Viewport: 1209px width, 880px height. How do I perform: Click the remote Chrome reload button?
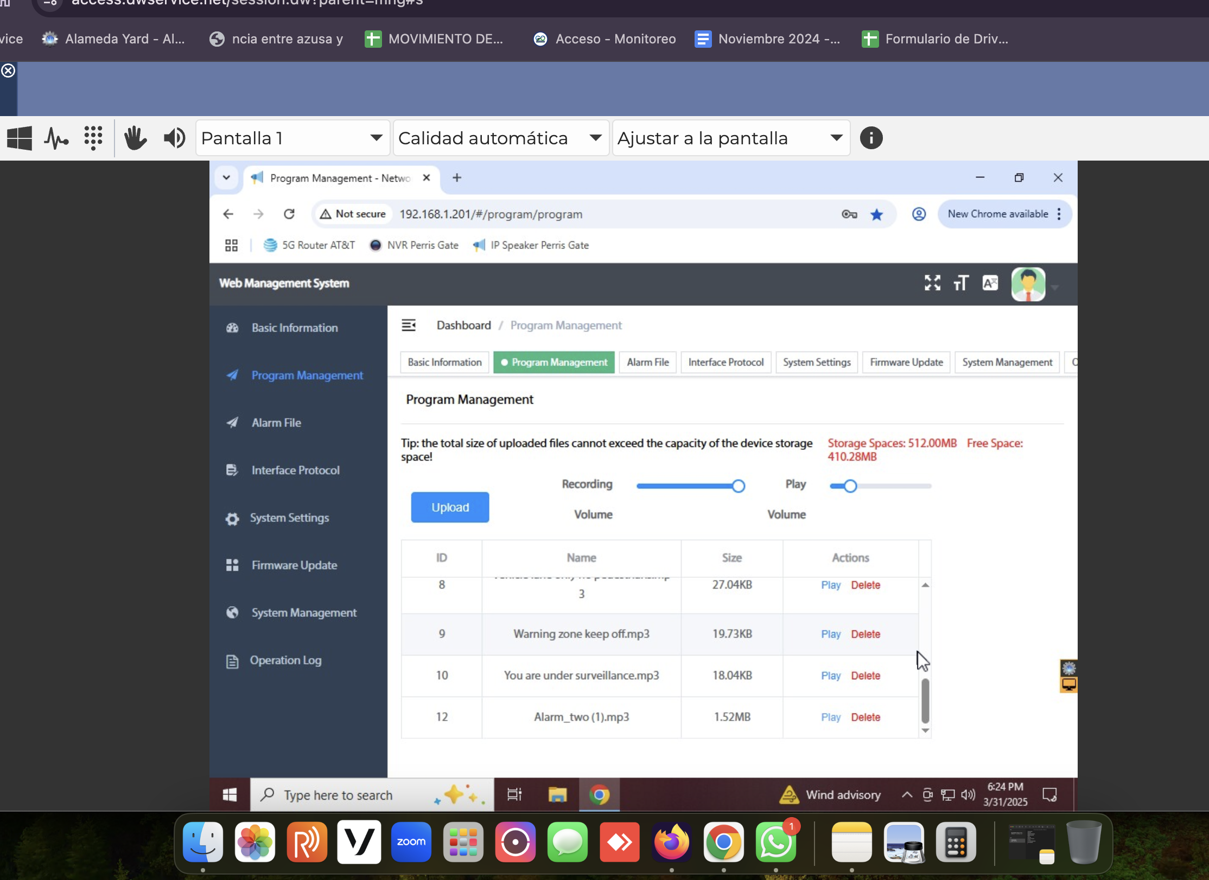pos(289,214)
